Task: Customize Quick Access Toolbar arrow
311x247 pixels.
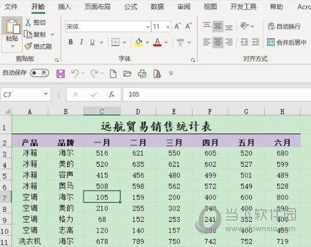Action: tap(171, 73)
